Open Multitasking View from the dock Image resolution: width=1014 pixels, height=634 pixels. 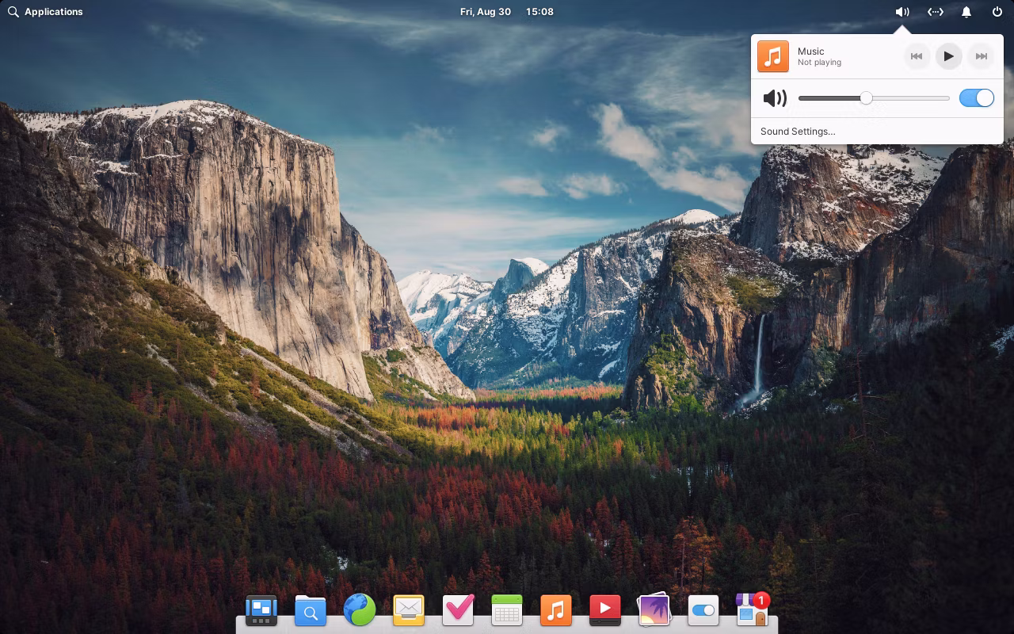(x=261, y=610)
